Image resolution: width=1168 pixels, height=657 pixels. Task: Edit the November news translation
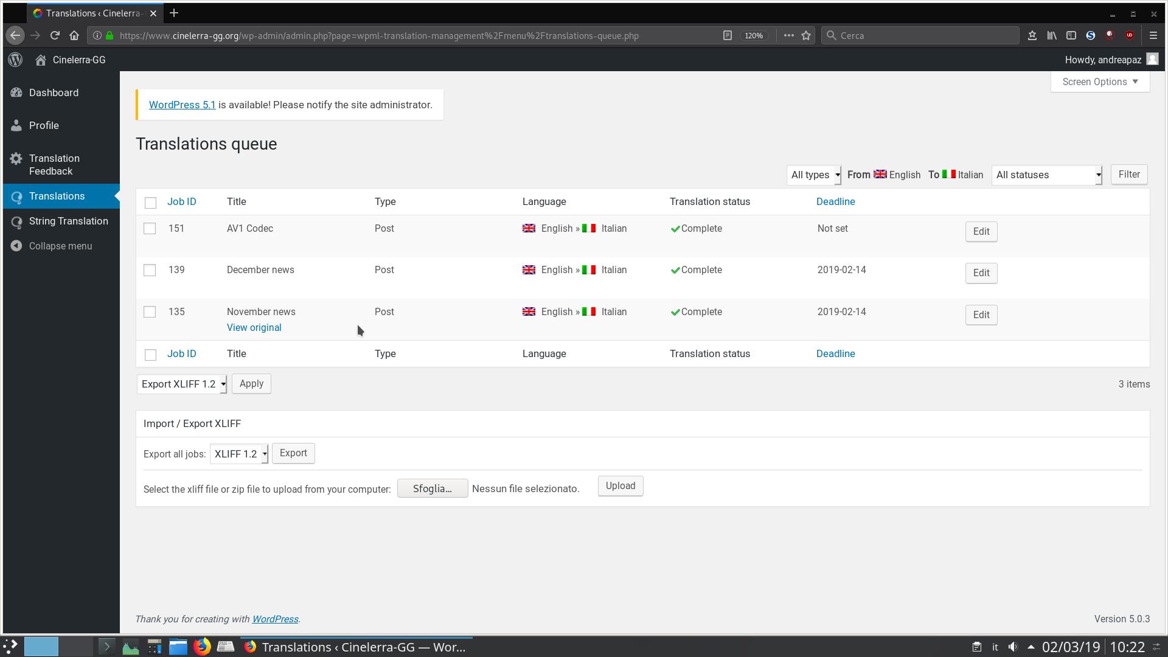[981, 315]
